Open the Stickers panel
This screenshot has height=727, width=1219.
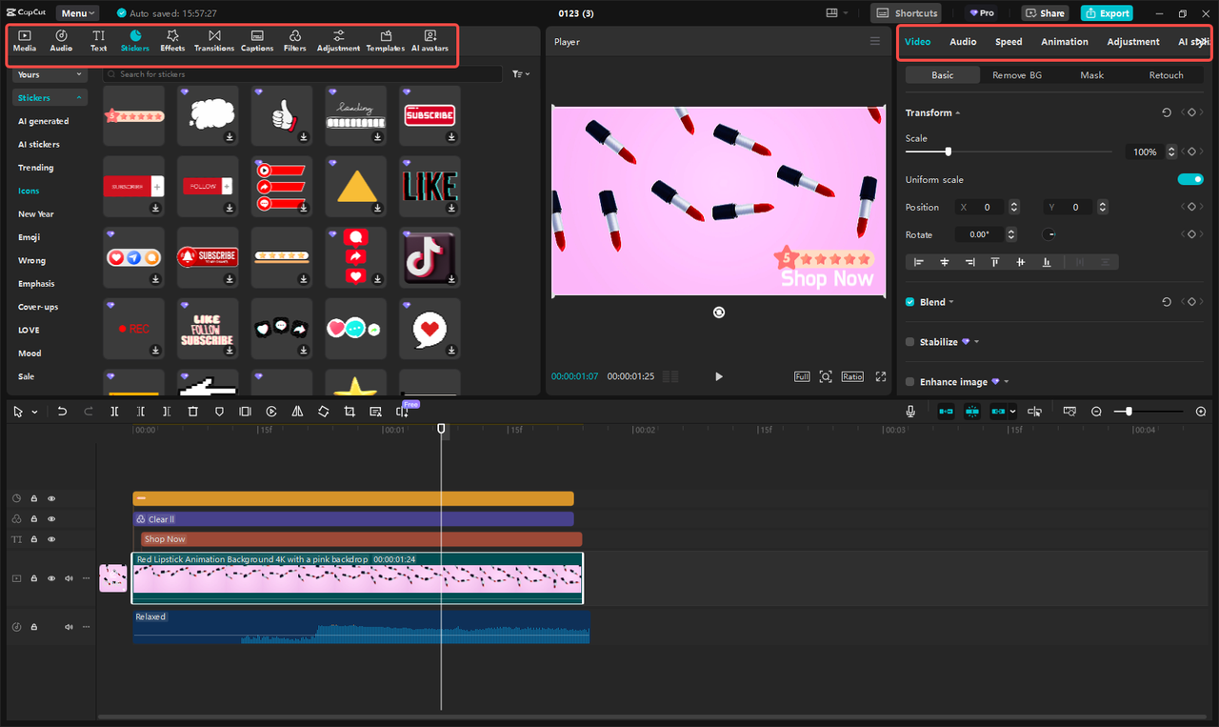pyautogui.click(x=136, y=40)
